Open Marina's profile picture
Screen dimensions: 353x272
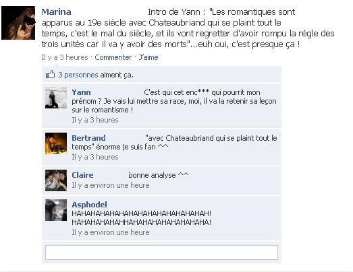(18, 23)
